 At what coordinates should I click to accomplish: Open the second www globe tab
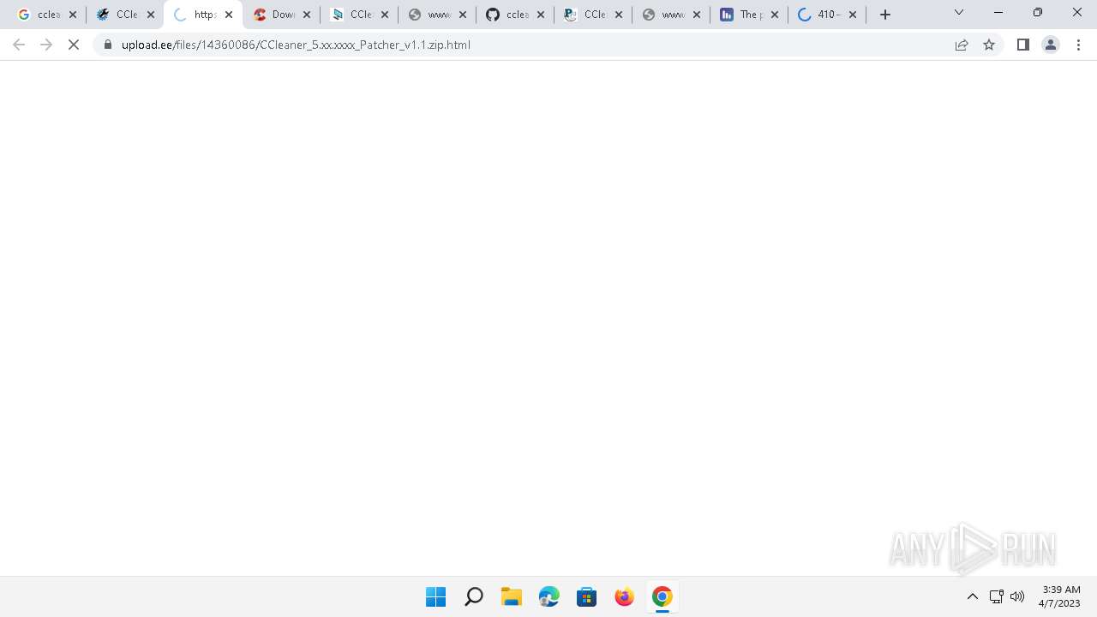tap(671, 15)
